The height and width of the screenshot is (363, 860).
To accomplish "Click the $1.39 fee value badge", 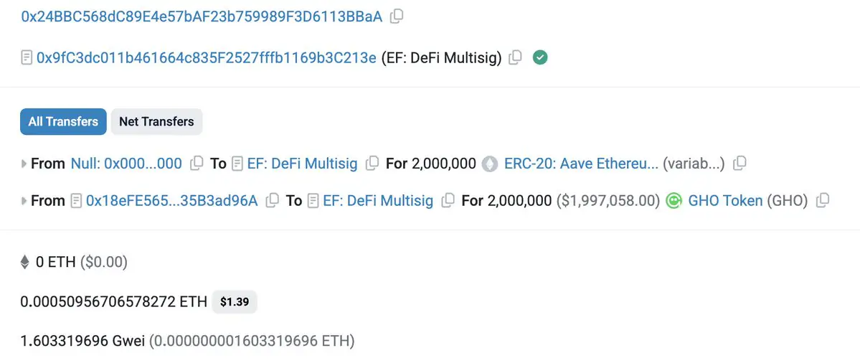I will tap(235, 301).
